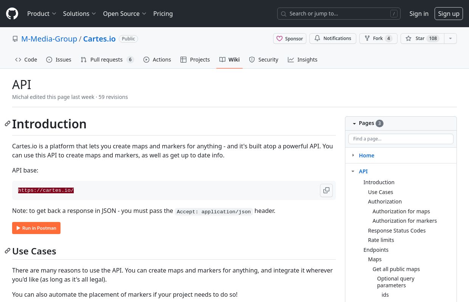Jump to Maps section in sidebar
469x302 pixels.
375,259
